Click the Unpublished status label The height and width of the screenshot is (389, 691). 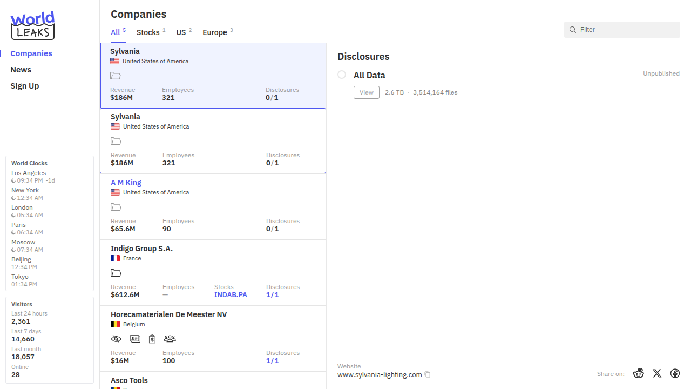661,73
